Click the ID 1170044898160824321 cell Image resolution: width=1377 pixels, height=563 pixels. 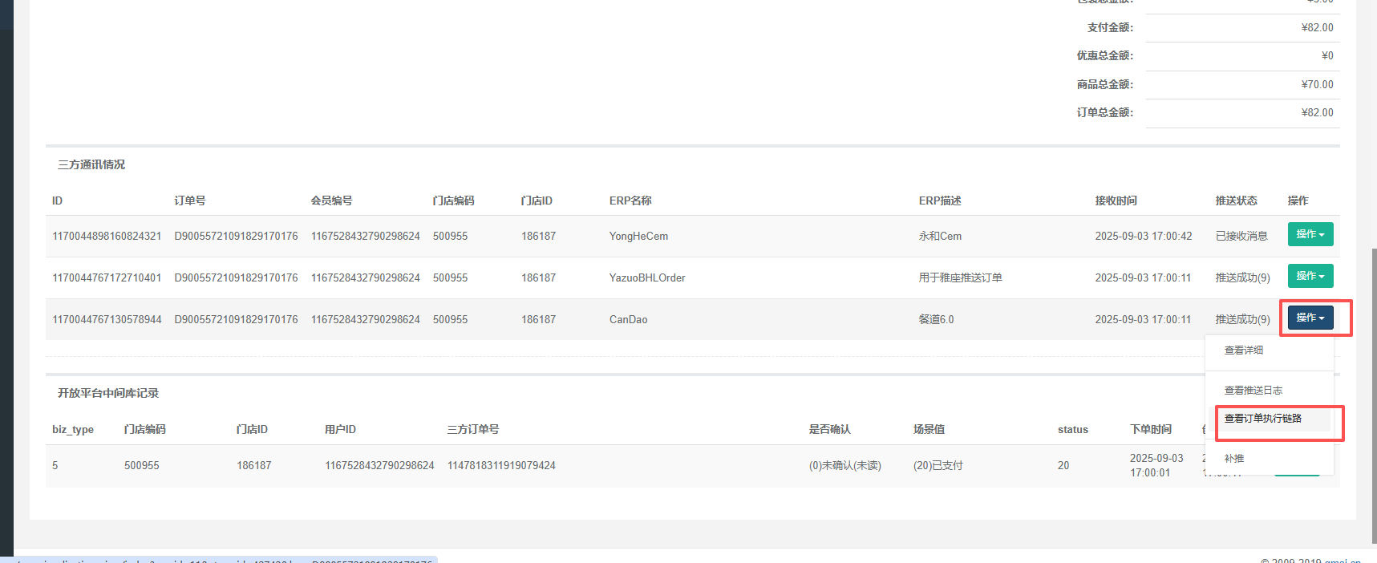[107, 237]
